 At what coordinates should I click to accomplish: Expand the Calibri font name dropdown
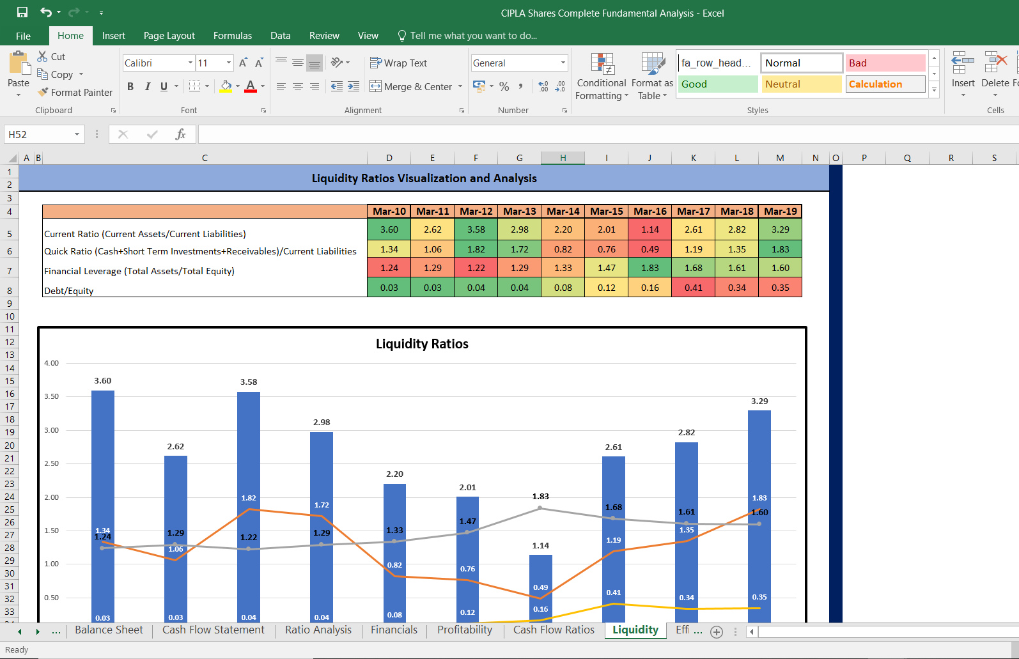pyautogui.click(x=190, y=63)
